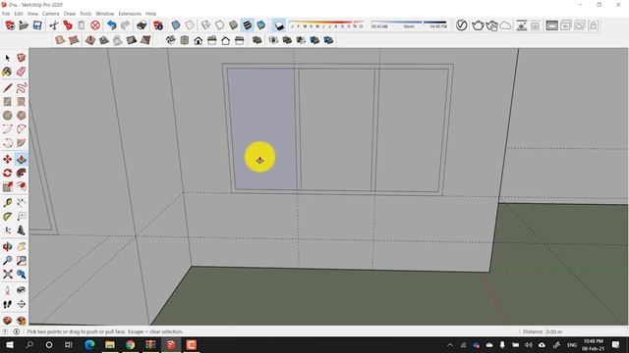Open the Extensions menu
This screenshot has width=629, height=353.
point(130,14)
